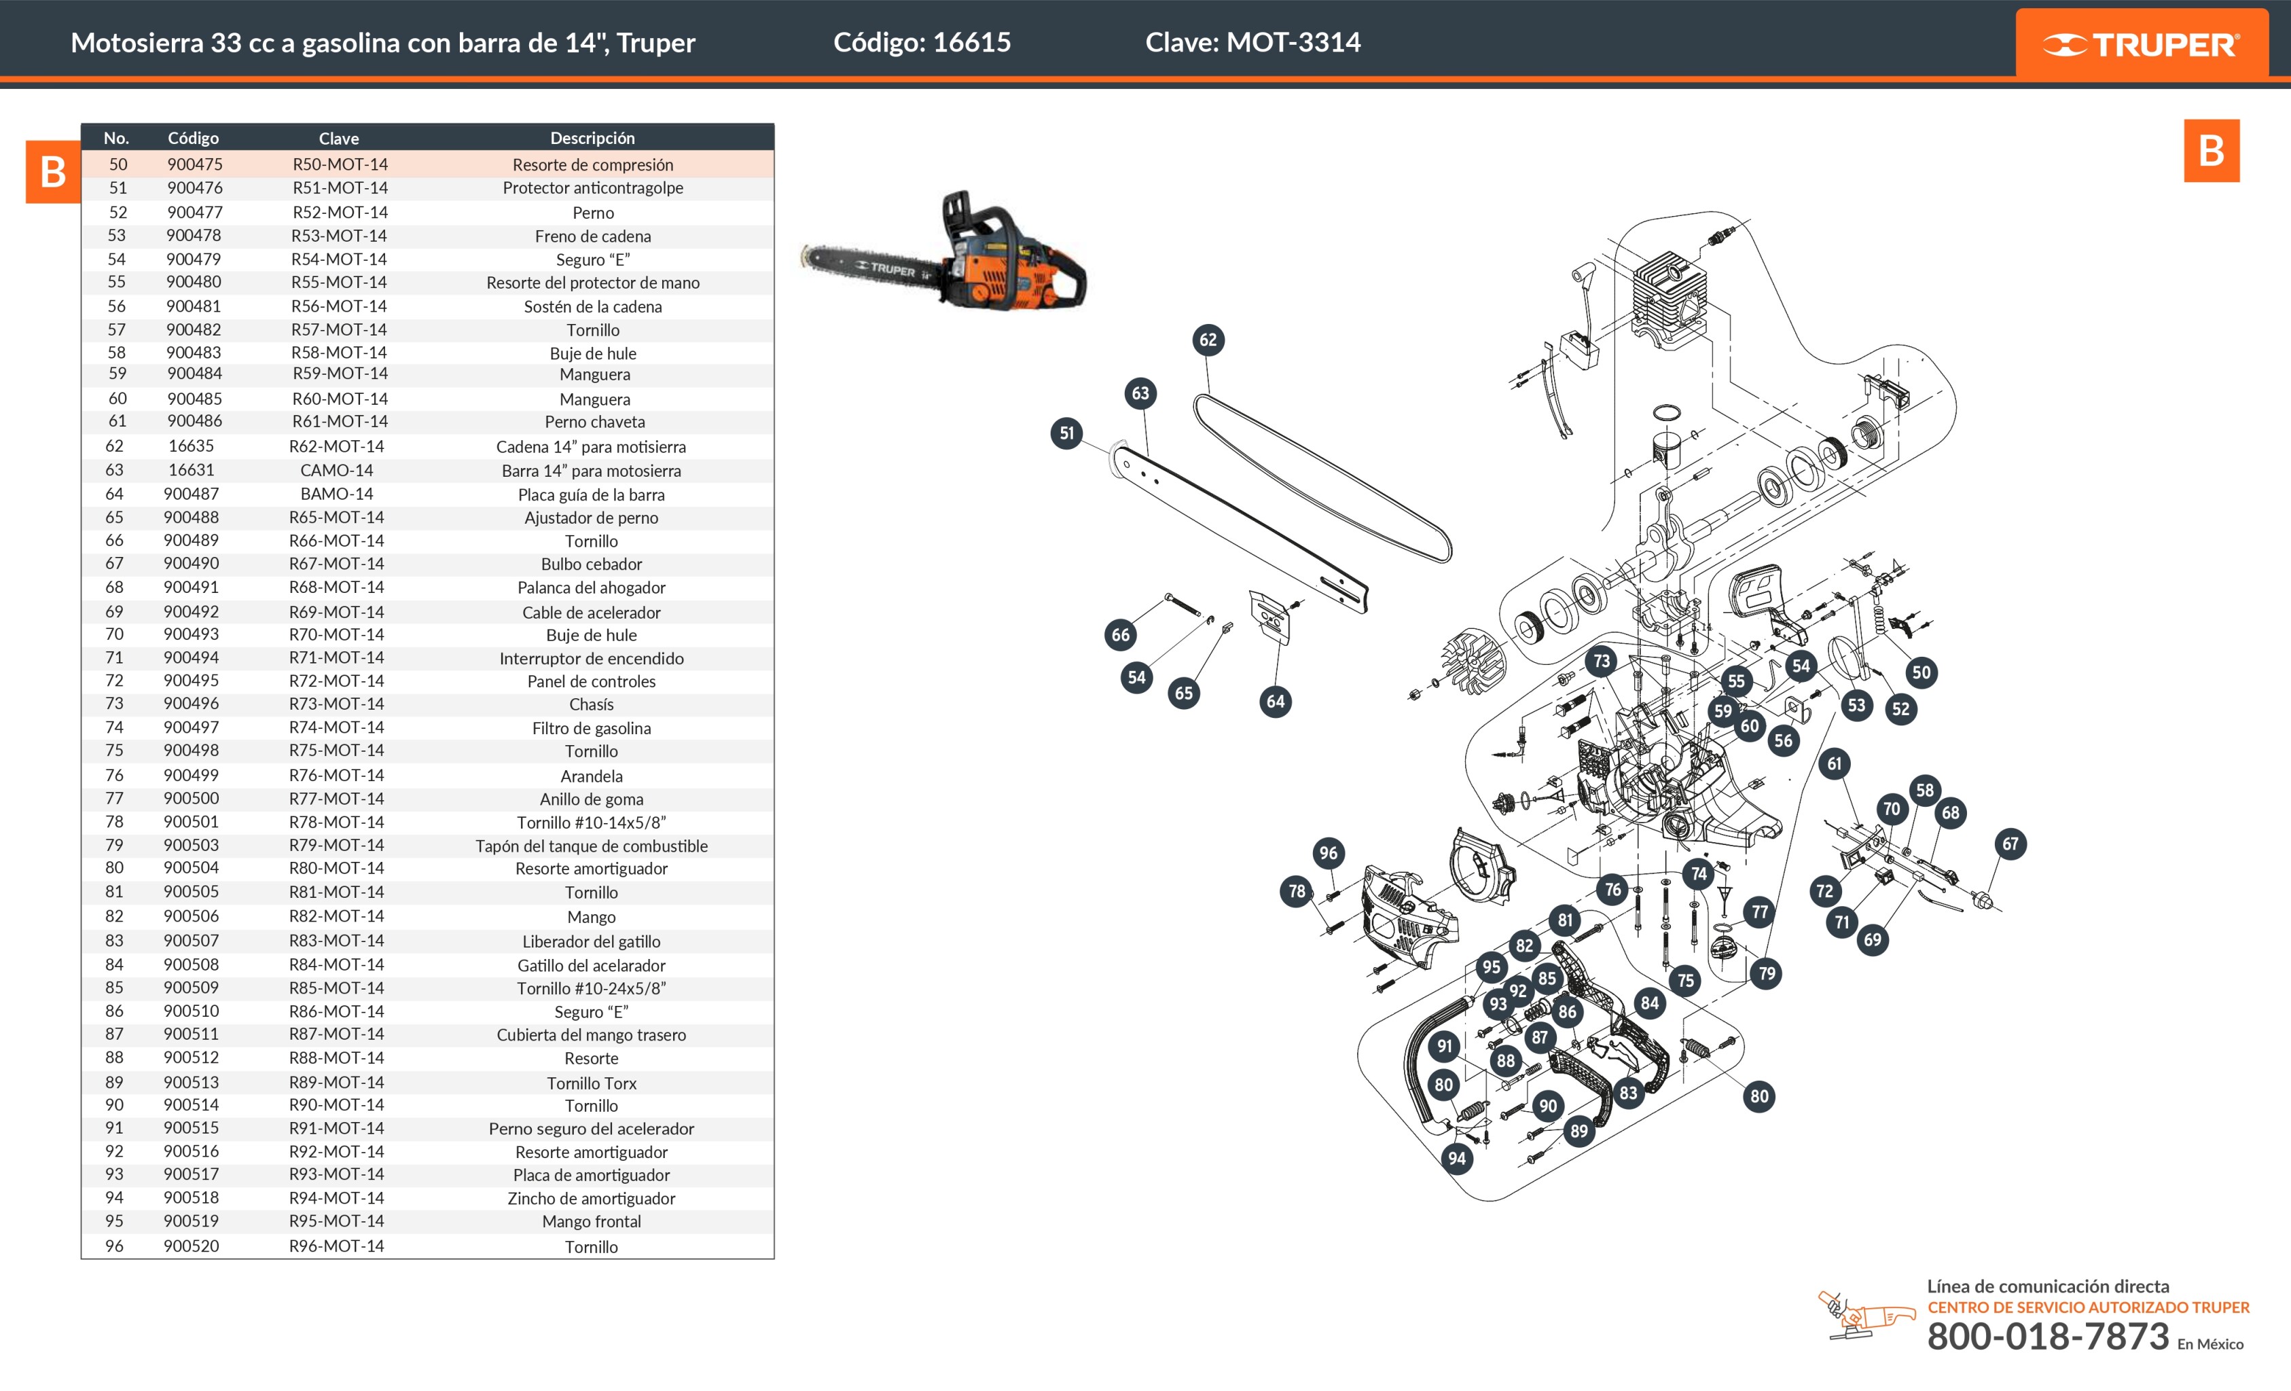Viewport: 2291px width, 1391px height.
Task: Click part number bubble 52
Action: pos(1900,708)
